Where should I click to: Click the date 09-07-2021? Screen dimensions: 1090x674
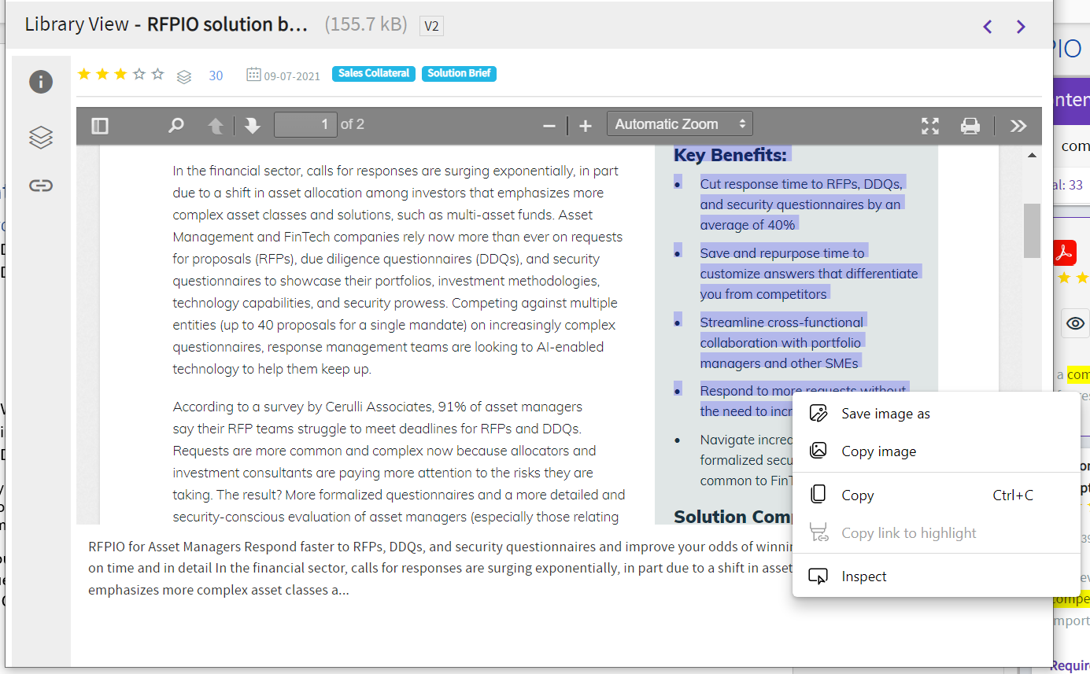292,76
